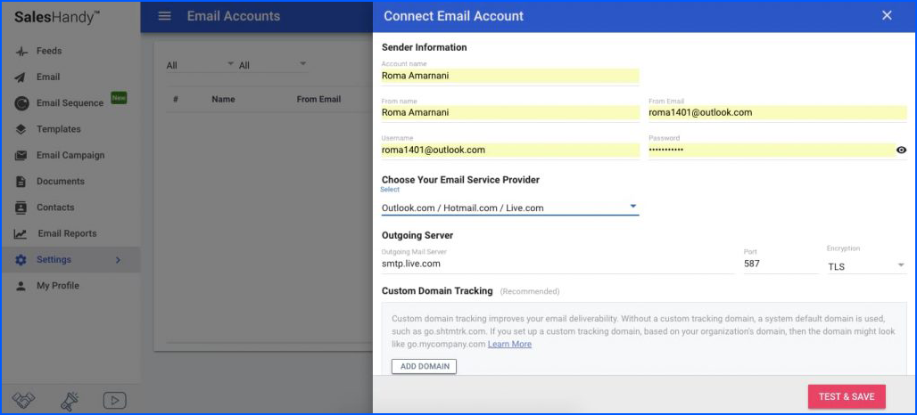Image resolution: width=917 pixels, height=415 pixels.
Task: Click the Account name field
Action: click(510, 76)
